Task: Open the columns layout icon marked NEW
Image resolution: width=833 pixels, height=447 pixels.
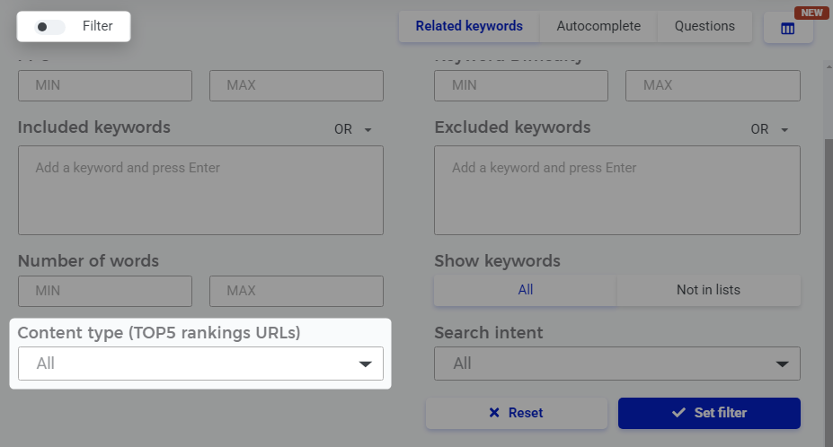Action: [x=788, y=28]
